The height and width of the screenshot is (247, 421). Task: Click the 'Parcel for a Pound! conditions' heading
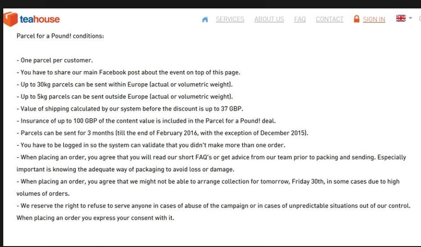[x=60, y=36]
